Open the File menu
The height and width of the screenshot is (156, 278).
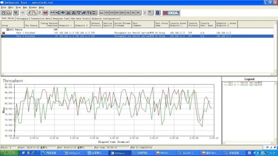pyautogui.click(x=3, y=7)
